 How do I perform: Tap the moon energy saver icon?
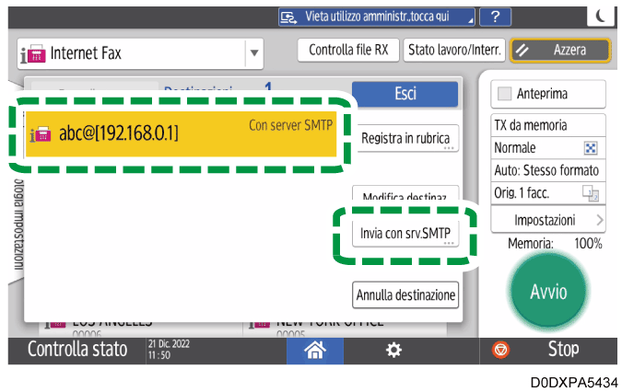pos(602,16)
